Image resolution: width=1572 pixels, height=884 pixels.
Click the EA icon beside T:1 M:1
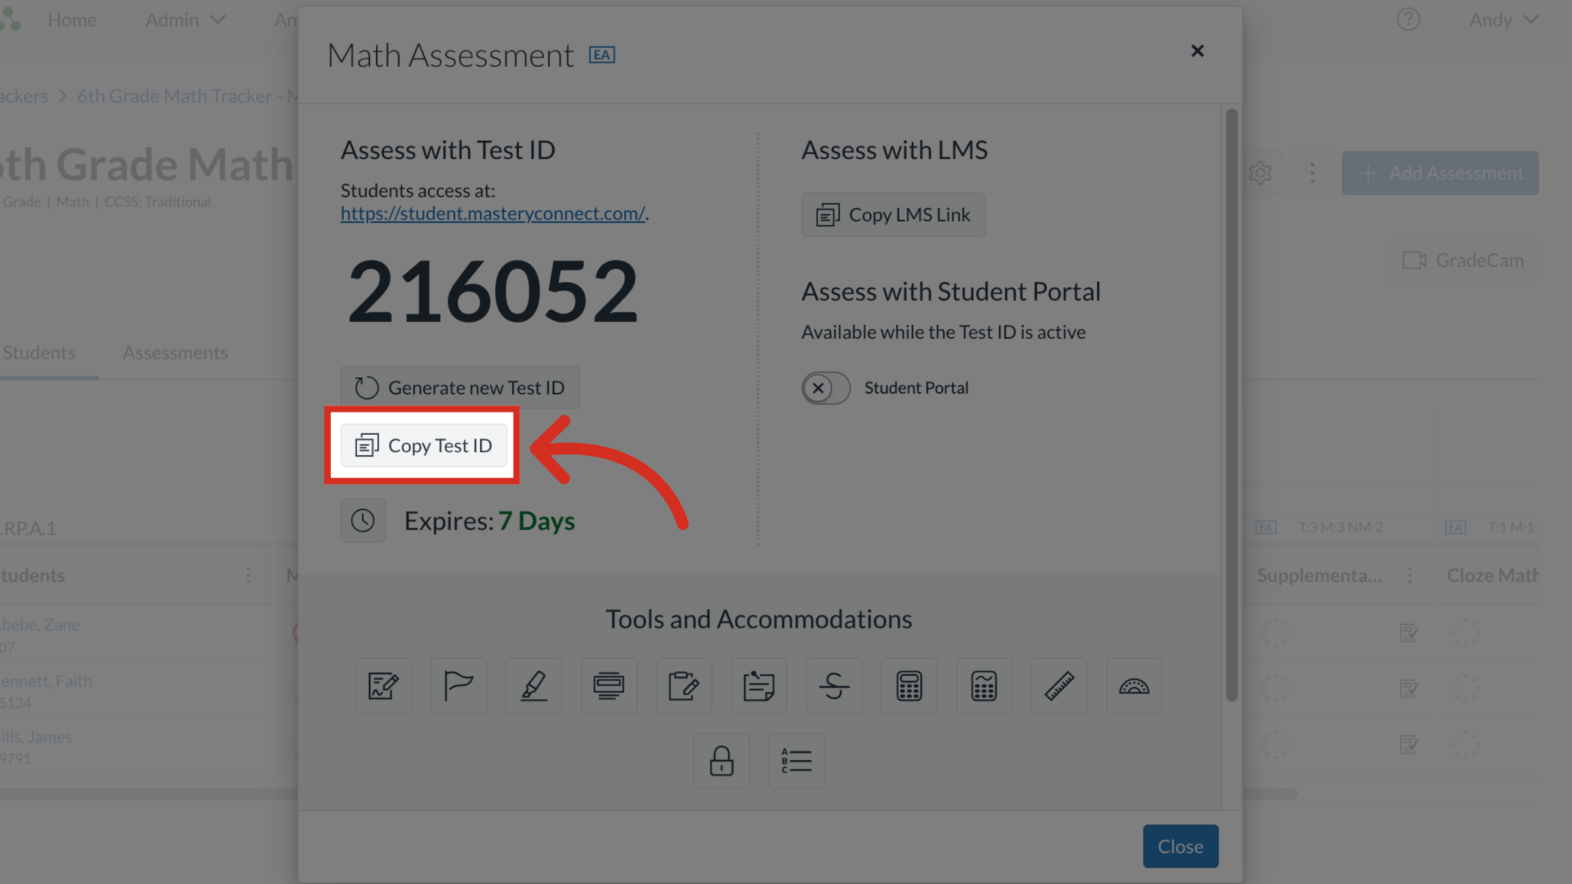point(1455,527)
